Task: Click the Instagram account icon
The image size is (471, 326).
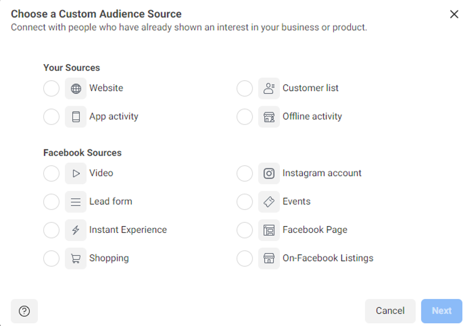Action: click(269, 173)
